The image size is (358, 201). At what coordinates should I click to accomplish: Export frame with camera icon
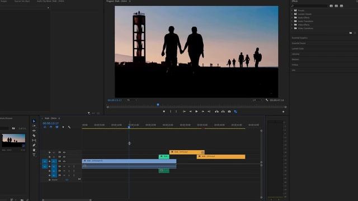point(229,112)
